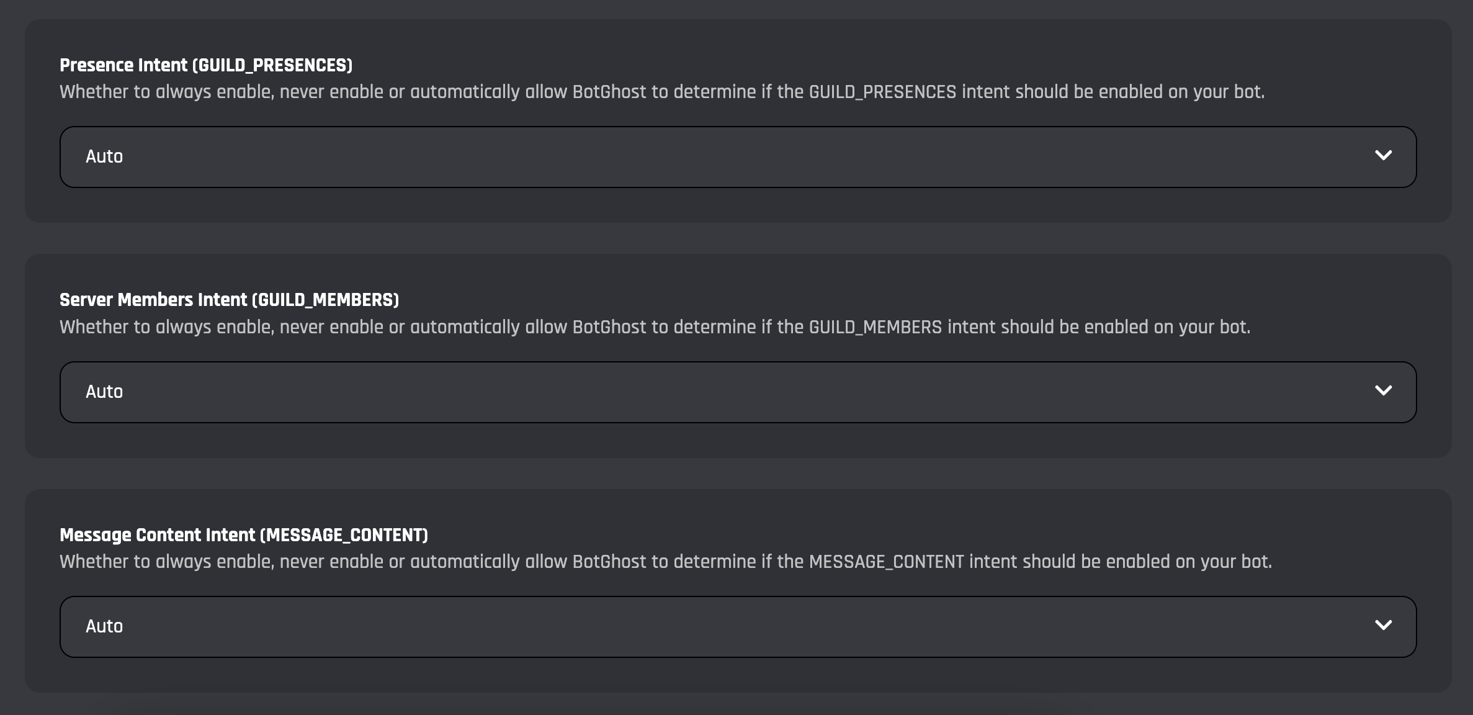Click the Presence Intent dropdown chevron
Viewport: 1473px width, 715px height.
(1383, 155)
